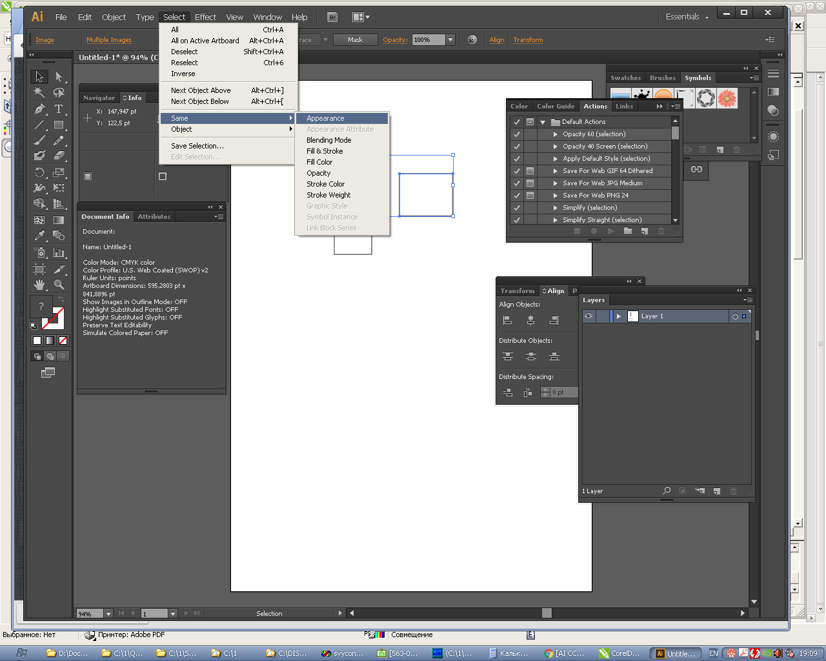The width and height of the screenshot is (826, 661).
Task: Toggle dialog box for Save For Web JPG Medium
Action: 530,183
